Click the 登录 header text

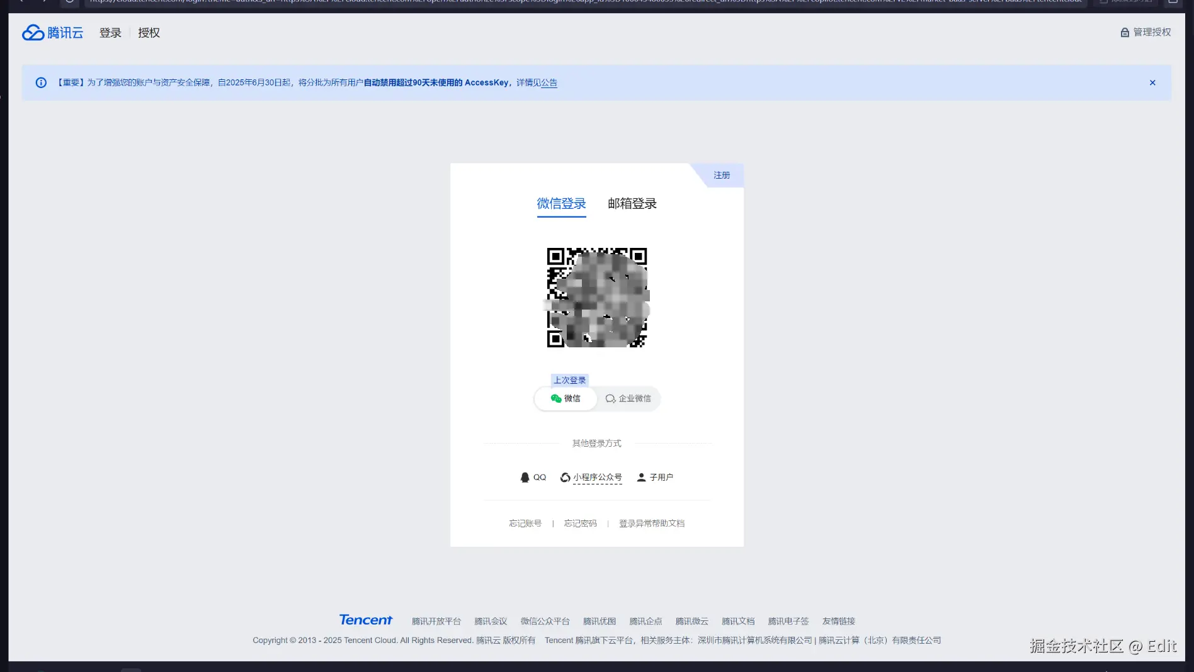110,33
